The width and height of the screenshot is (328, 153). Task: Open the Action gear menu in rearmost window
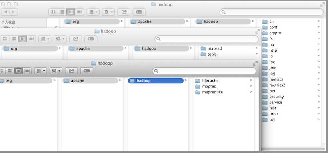click(x=108, y=12)
